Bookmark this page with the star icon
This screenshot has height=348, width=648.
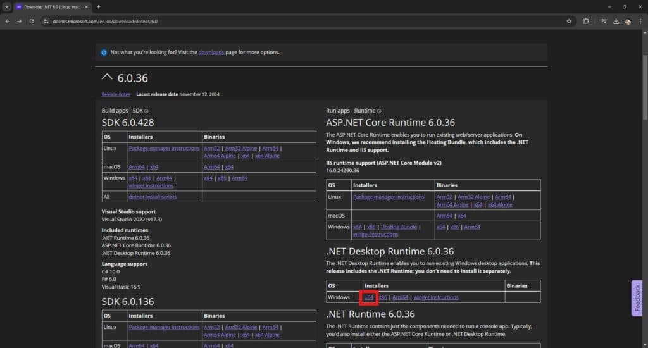point(569,21)
